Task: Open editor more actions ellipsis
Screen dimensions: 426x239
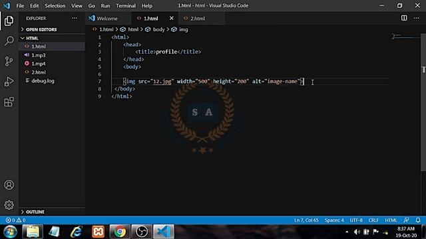Action: pos(416,18)
